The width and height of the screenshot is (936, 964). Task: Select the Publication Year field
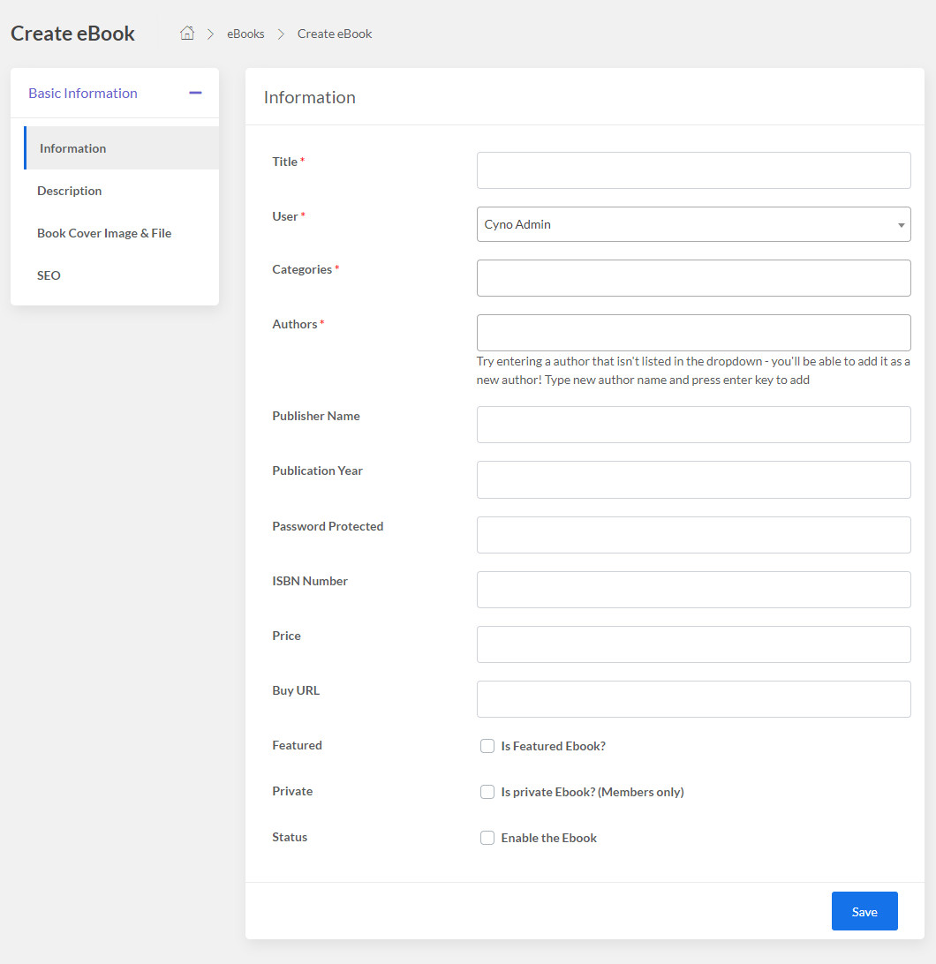pyautogui.click(x=693, y=479)
